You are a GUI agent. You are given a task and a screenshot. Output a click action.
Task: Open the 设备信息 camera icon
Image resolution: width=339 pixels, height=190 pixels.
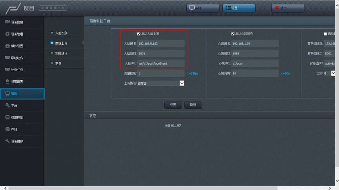pyautogui.click(x=7, y=22)
